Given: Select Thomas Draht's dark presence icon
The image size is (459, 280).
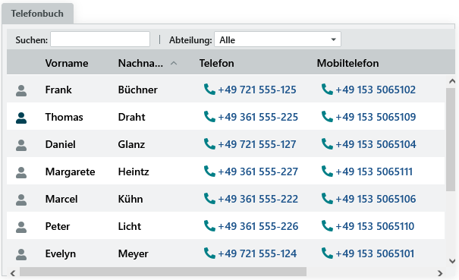Looking at the screenshot, I should 21,118.
